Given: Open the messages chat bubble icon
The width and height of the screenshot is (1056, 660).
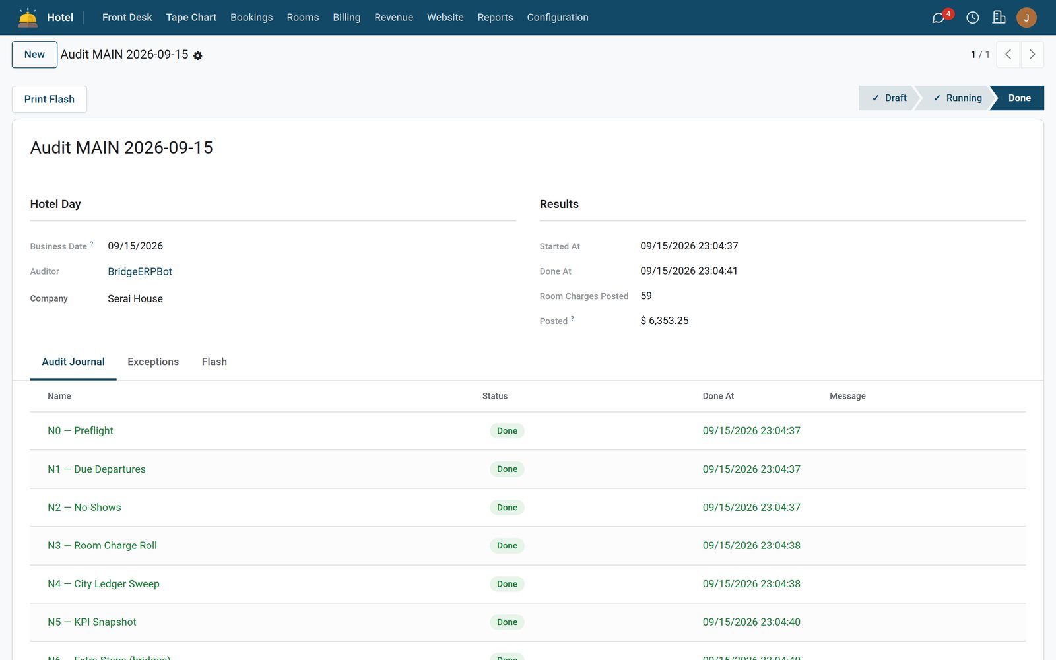Looking at the screenshot, I should coord(938,18).
